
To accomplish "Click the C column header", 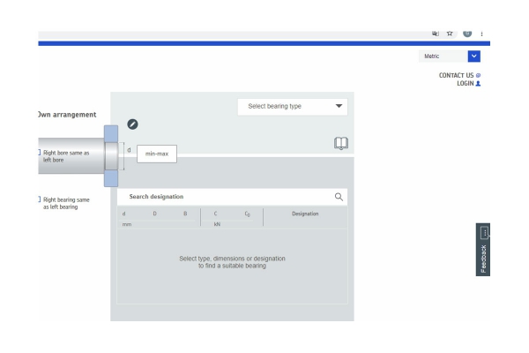I will [x=216, y=214].
